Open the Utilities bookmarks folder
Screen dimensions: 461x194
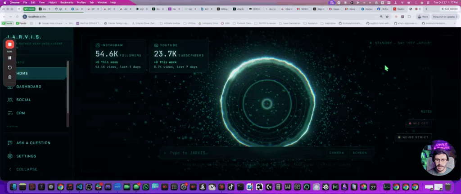click(x=190, y=23)
